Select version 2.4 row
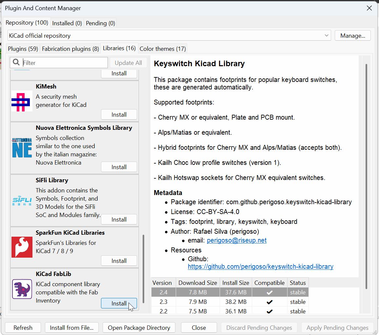The width and height of the screenshot is (379, 335). 230,292
